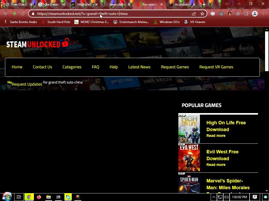Launch Firefox from taskbar
This screenshot has height=201, width=269.
(x=39, y=197)
